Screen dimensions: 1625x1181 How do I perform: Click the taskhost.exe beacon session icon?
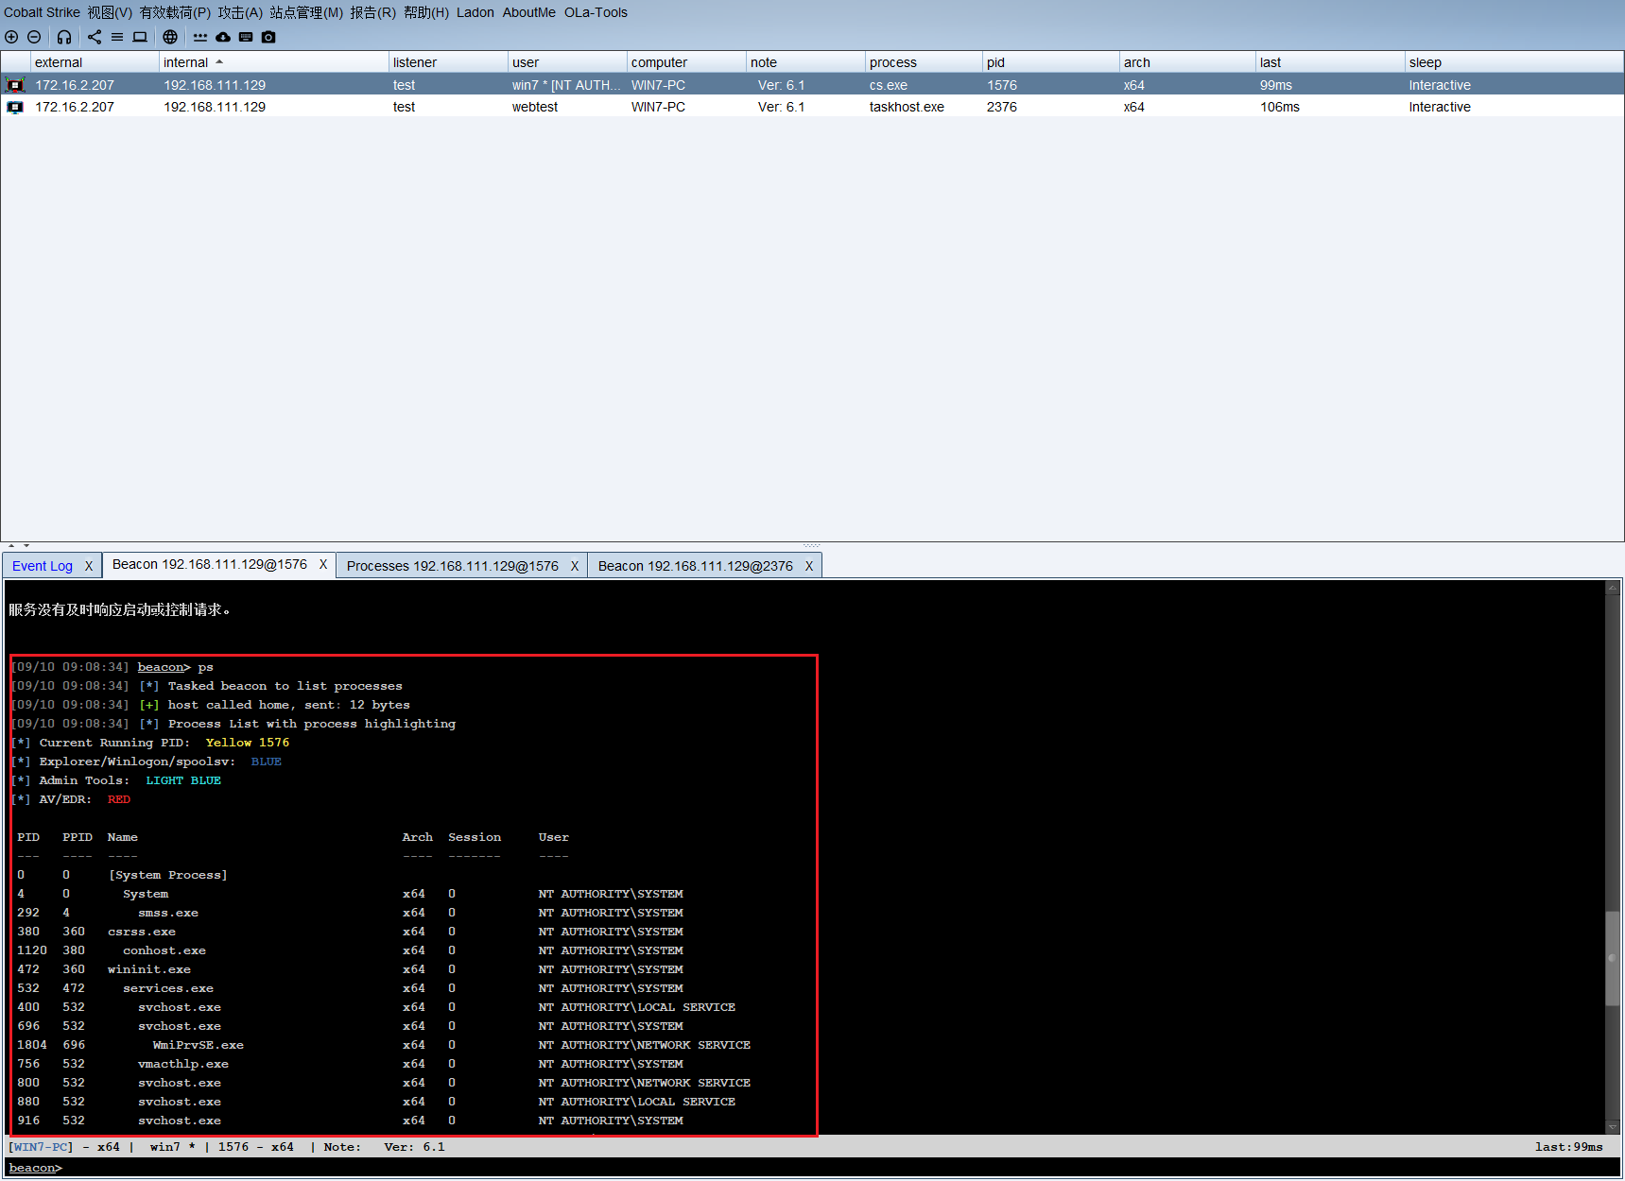coord(15,107)
